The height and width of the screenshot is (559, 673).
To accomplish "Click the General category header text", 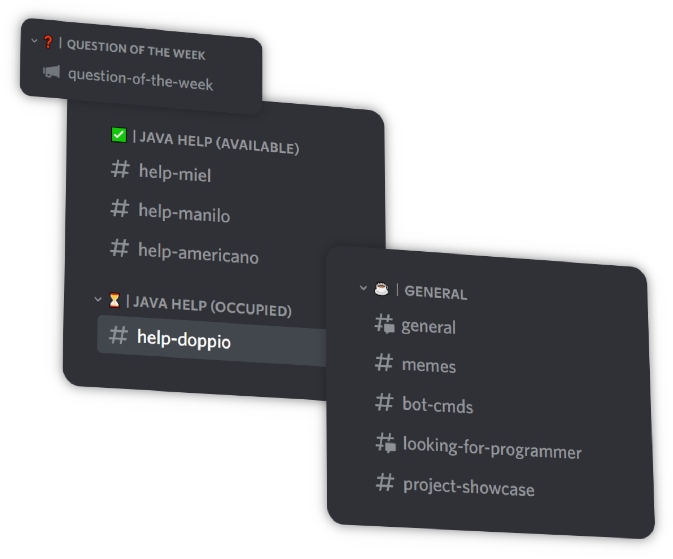I will tap(436, 293).
